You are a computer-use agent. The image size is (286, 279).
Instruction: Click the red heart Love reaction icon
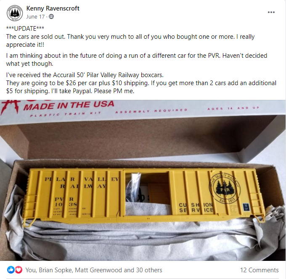point(19,270)
